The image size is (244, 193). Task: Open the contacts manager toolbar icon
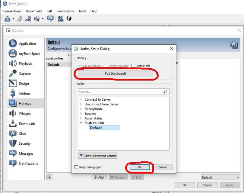(x=60, y=19)
